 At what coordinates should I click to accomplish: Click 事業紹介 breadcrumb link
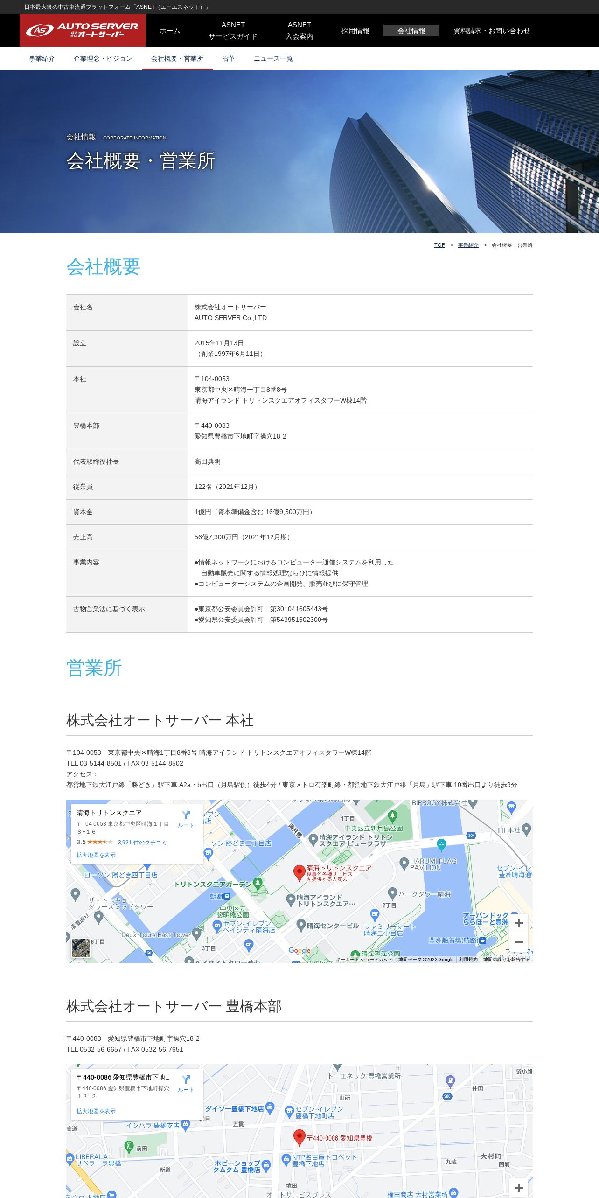[x=468, y=245]
